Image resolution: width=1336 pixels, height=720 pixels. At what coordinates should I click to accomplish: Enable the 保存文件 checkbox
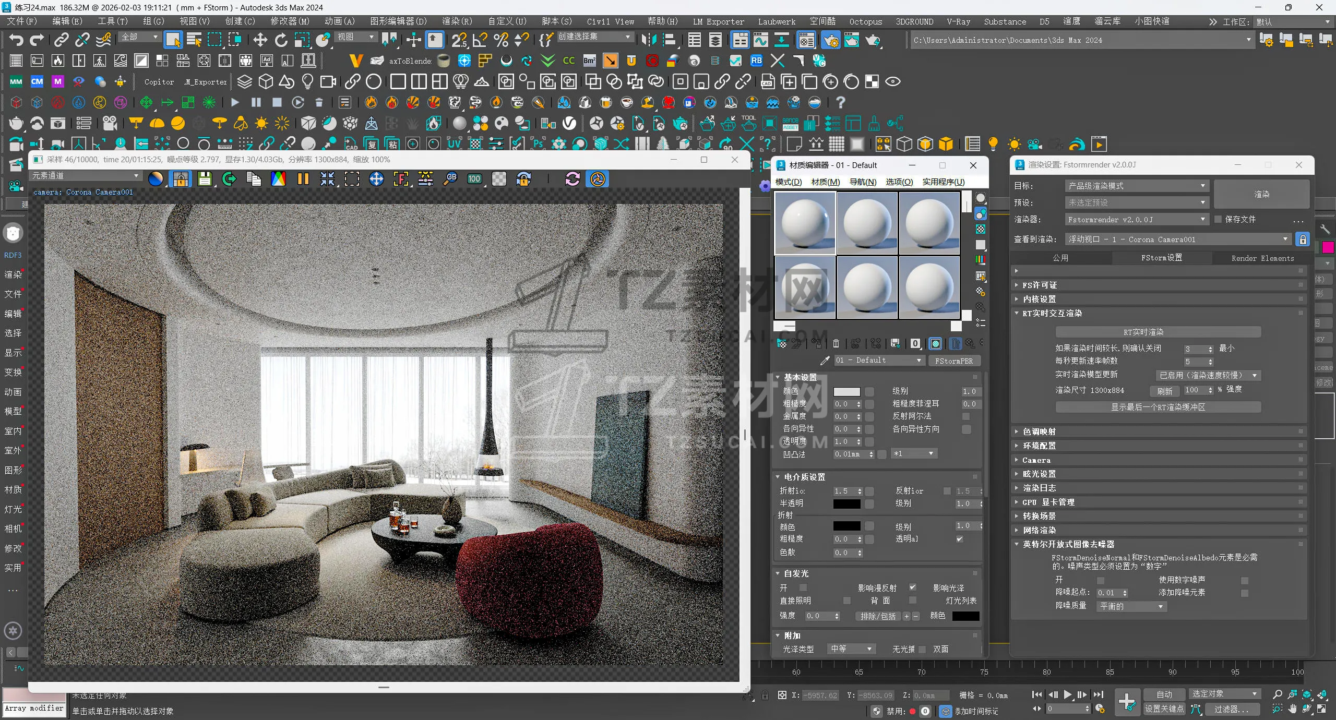click(1218, 219)
